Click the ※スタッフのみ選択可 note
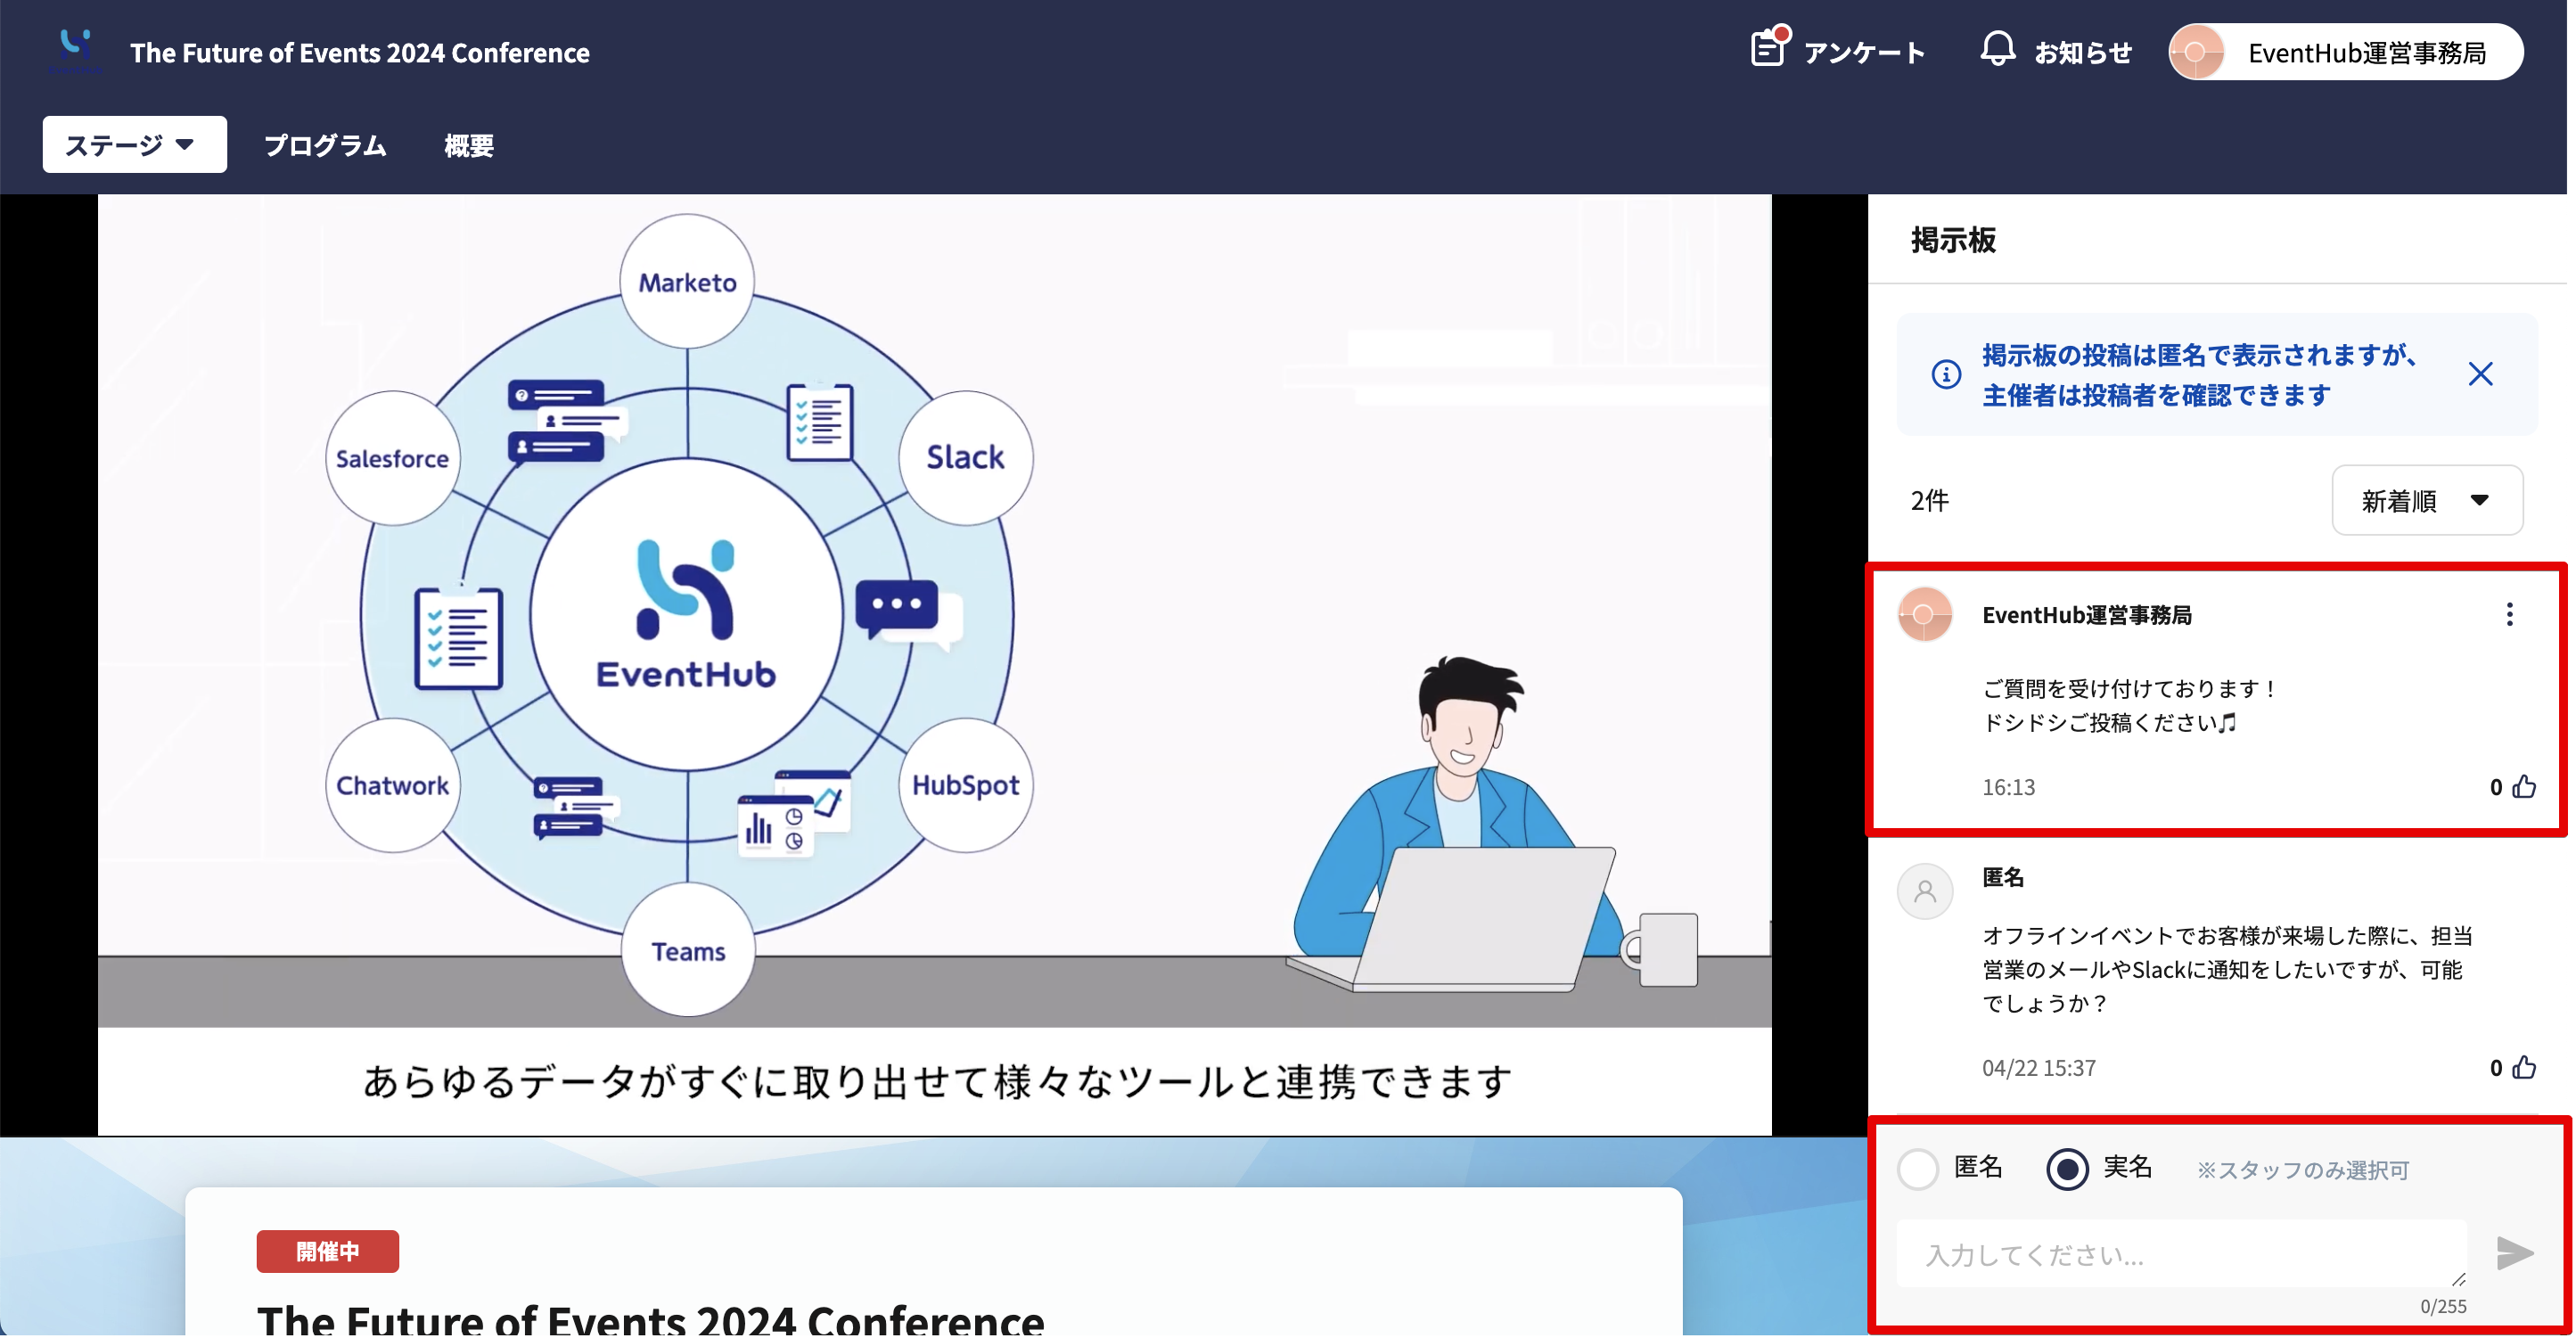 (2303, 1170)
